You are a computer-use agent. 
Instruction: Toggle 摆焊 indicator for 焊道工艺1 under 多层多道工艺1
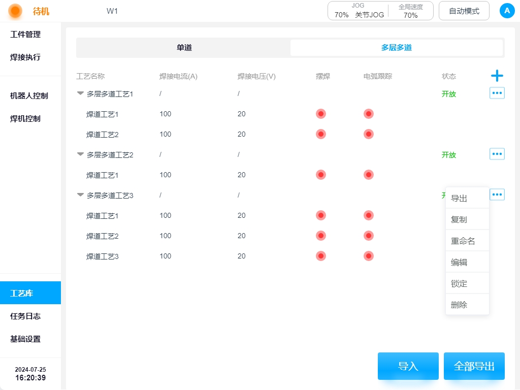tap(320, 114)
